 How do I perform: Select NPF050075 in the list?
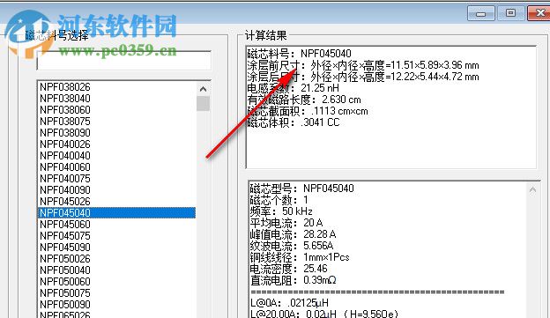[65, 293]
